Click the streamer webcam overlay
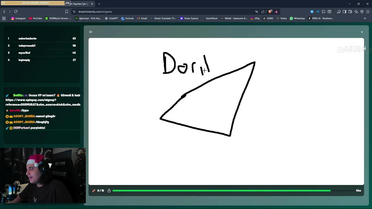372x209 pixels. 43,176
